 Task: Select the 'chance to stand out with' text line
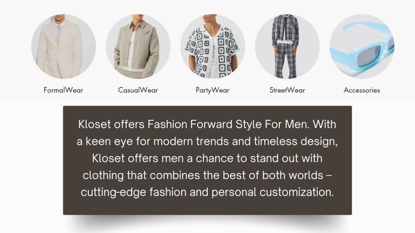(x=259, y=158)
